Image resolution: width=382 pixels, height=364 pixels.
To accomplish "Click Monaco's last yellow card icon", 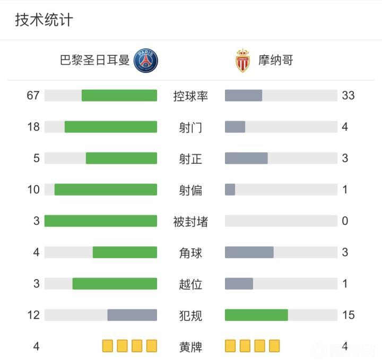I will click(x=274, y=346).
